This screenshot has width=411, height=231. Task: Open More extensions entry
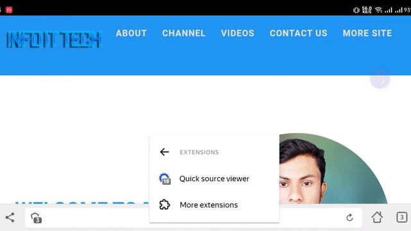click(x=214, y=205)
